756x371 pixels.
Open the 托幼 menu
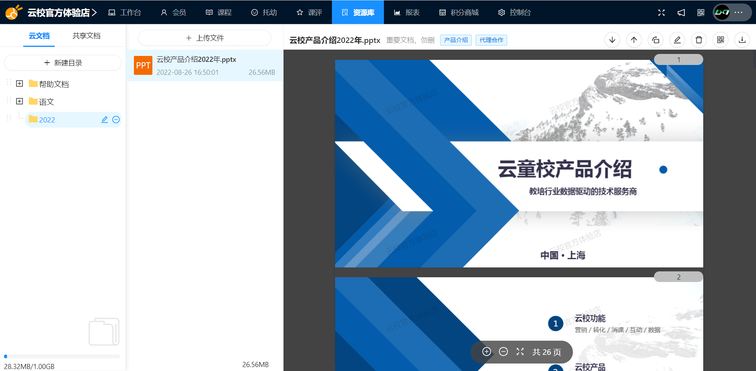[264, 13]
